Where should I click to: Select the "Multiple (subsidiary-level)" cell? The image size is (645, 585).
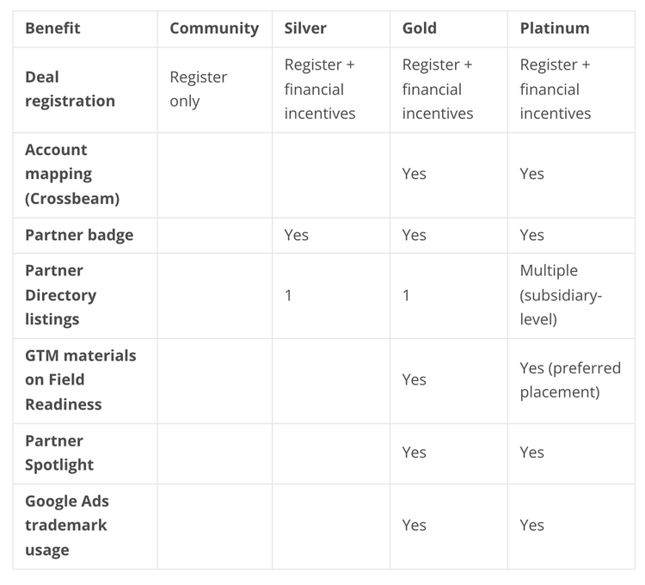562,295
